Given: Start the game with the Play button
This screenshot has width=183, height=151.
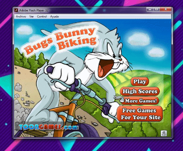Looking at the screenshot, I should click(140, 81).
